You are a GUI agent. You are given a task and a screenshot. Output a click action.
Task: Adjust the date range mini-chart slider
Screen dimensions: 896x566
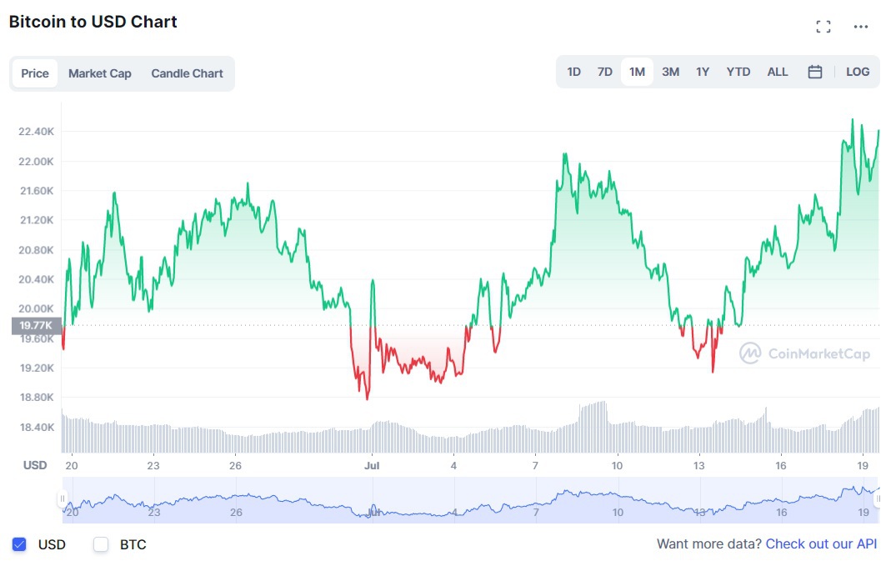click(467, 500)
